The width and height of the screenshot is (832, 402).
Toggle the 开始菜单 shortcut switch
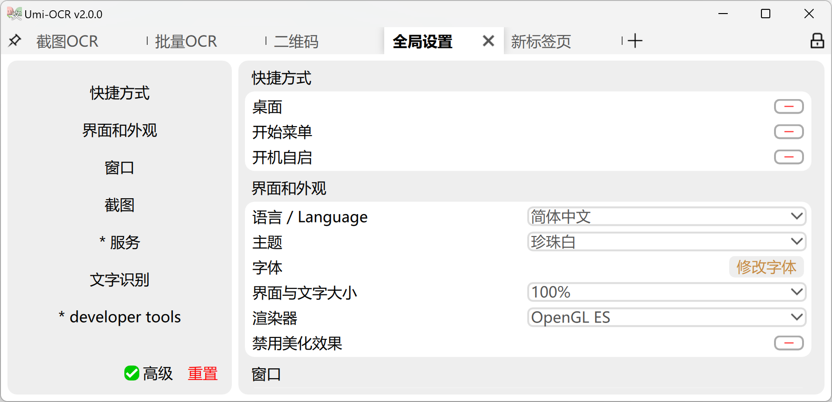pyautogui.click(x=789, y=131)
